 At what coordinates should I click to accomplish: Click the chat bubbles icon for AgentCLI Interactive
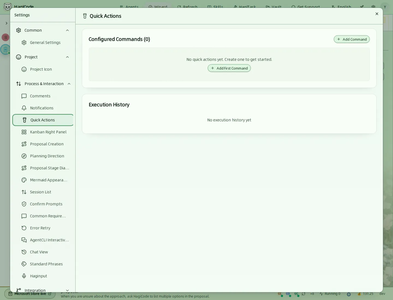(x=24, y=240)
